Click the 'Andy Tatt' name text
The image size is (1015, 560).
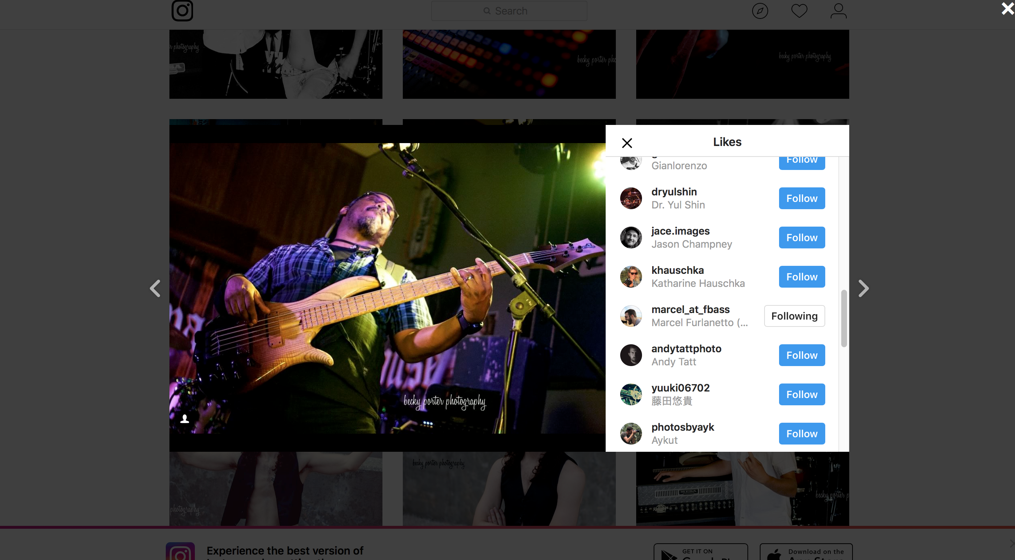click(674, 362)
